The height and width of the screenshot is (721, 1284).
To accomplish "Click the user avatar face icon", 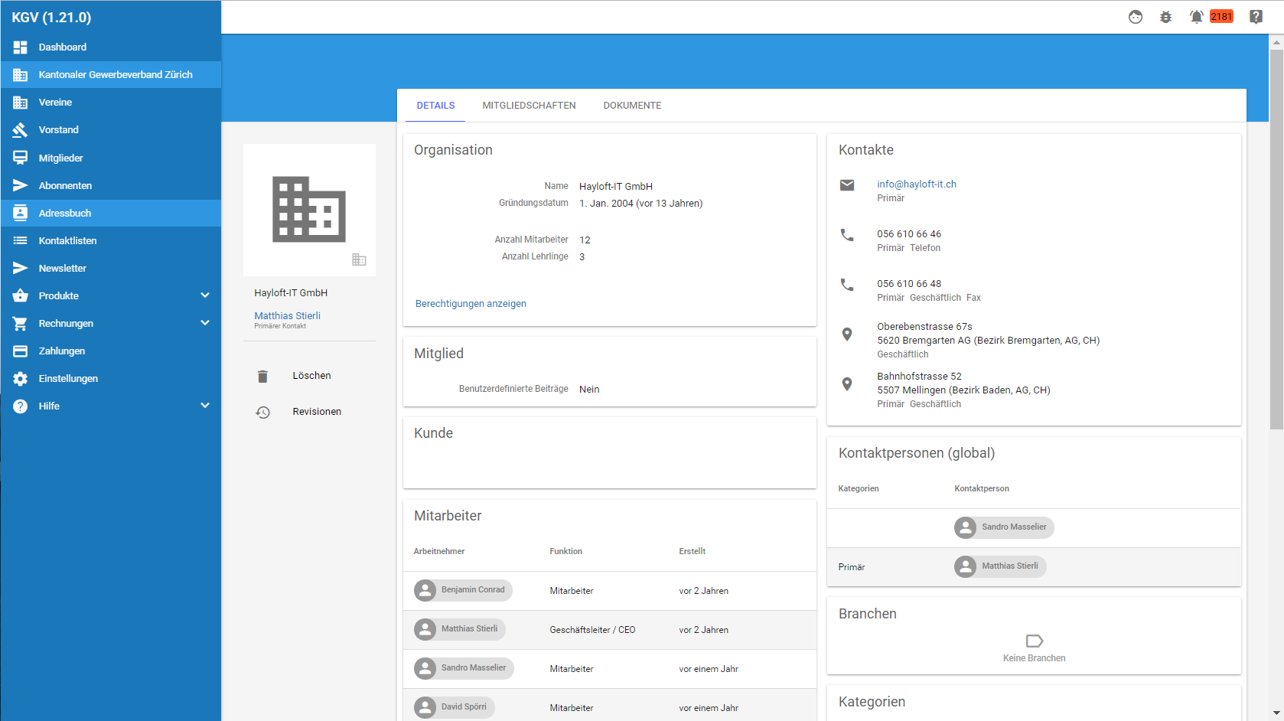I will 1136,17.
